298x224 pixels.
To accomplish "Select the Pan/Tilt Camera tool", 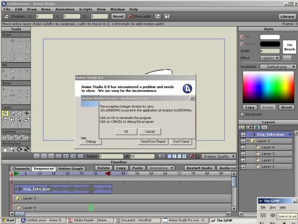I will click(27, 137).
